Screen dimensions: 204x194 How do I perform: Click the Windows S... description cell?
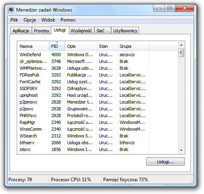[80, 136]
